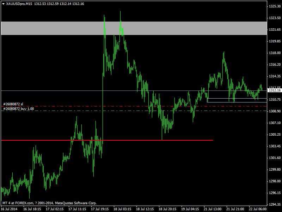Viewport: 282px width, 212px height.
Task: Click the current price tag 1312.16
Action: (x=275, y=90)
